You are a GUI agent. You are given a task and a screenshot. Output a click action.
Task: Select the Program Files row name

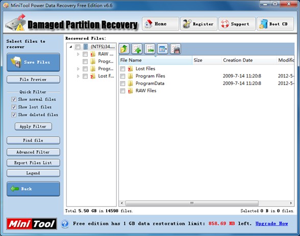click(x=151, y=76)
